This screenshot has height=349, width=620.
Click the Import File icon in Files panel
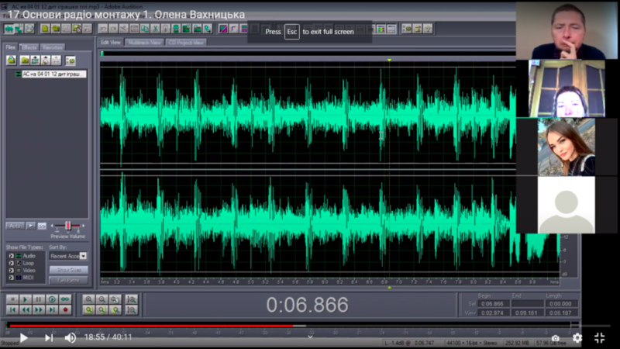[12, 60]
